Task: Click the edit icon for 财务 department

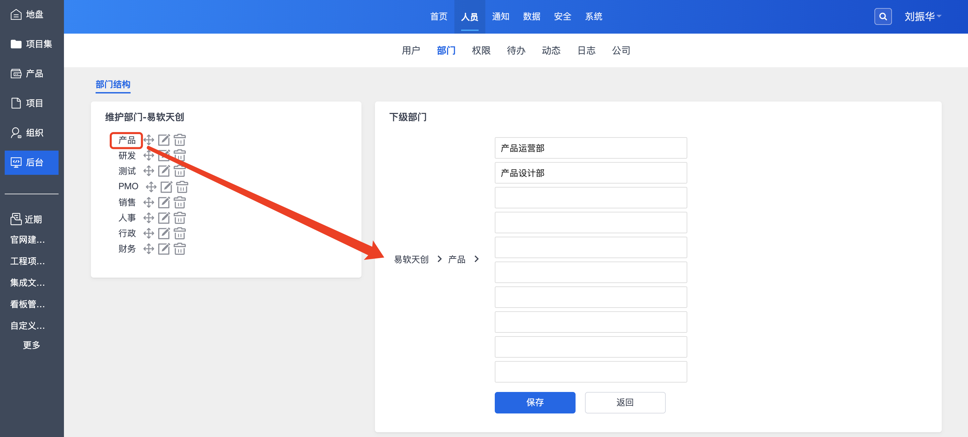Action: pyautogui.click(x=164, y=249)
